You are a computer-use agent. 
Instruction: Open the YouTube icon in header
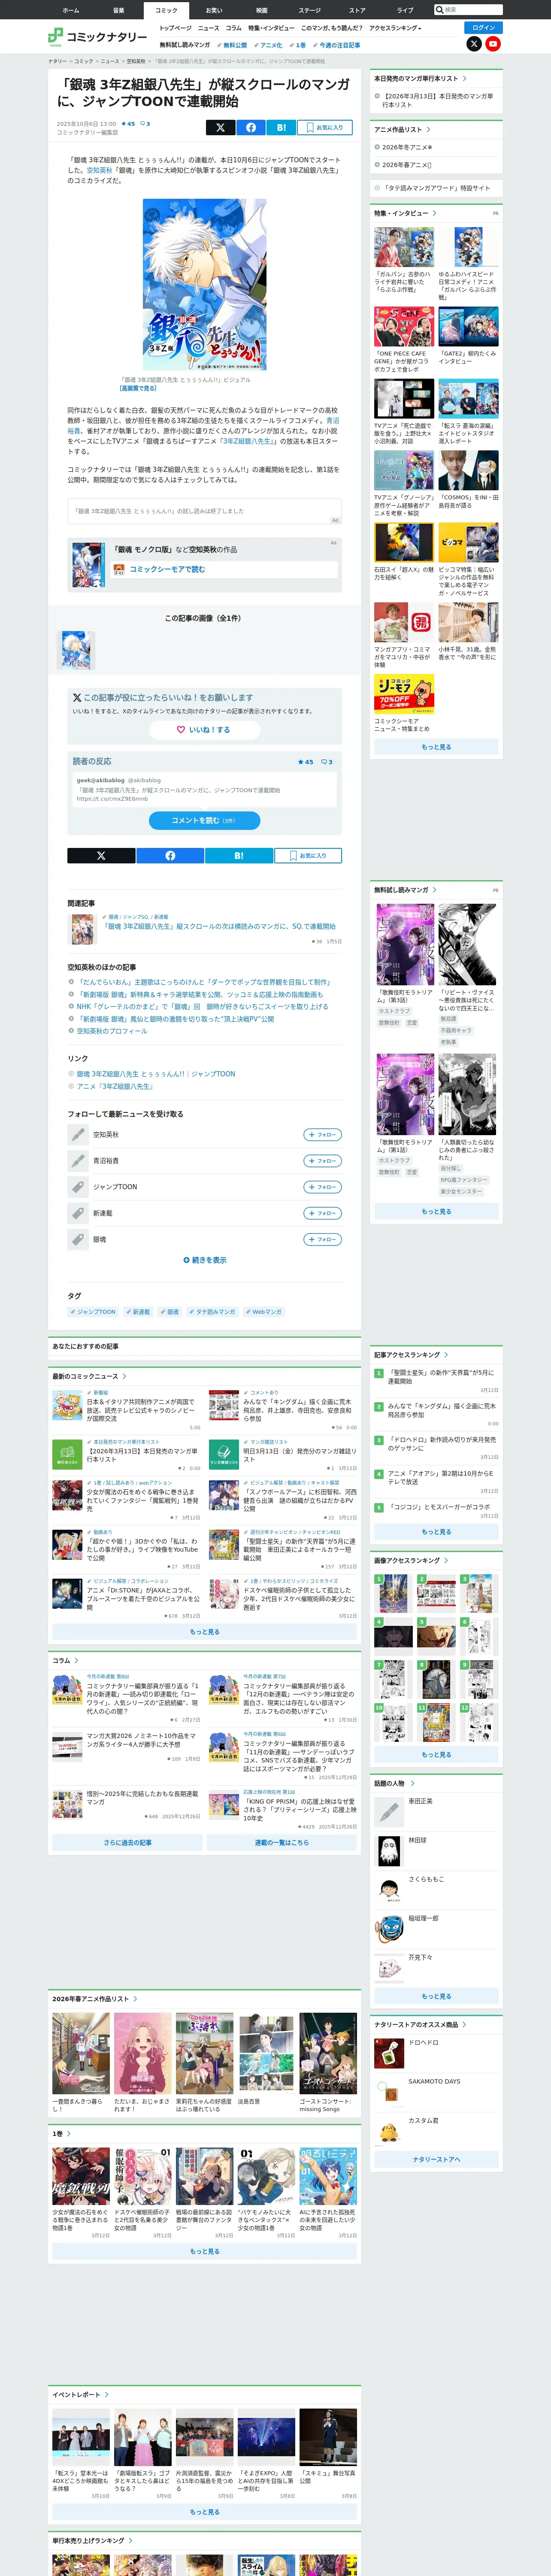(x=493, y=44)
